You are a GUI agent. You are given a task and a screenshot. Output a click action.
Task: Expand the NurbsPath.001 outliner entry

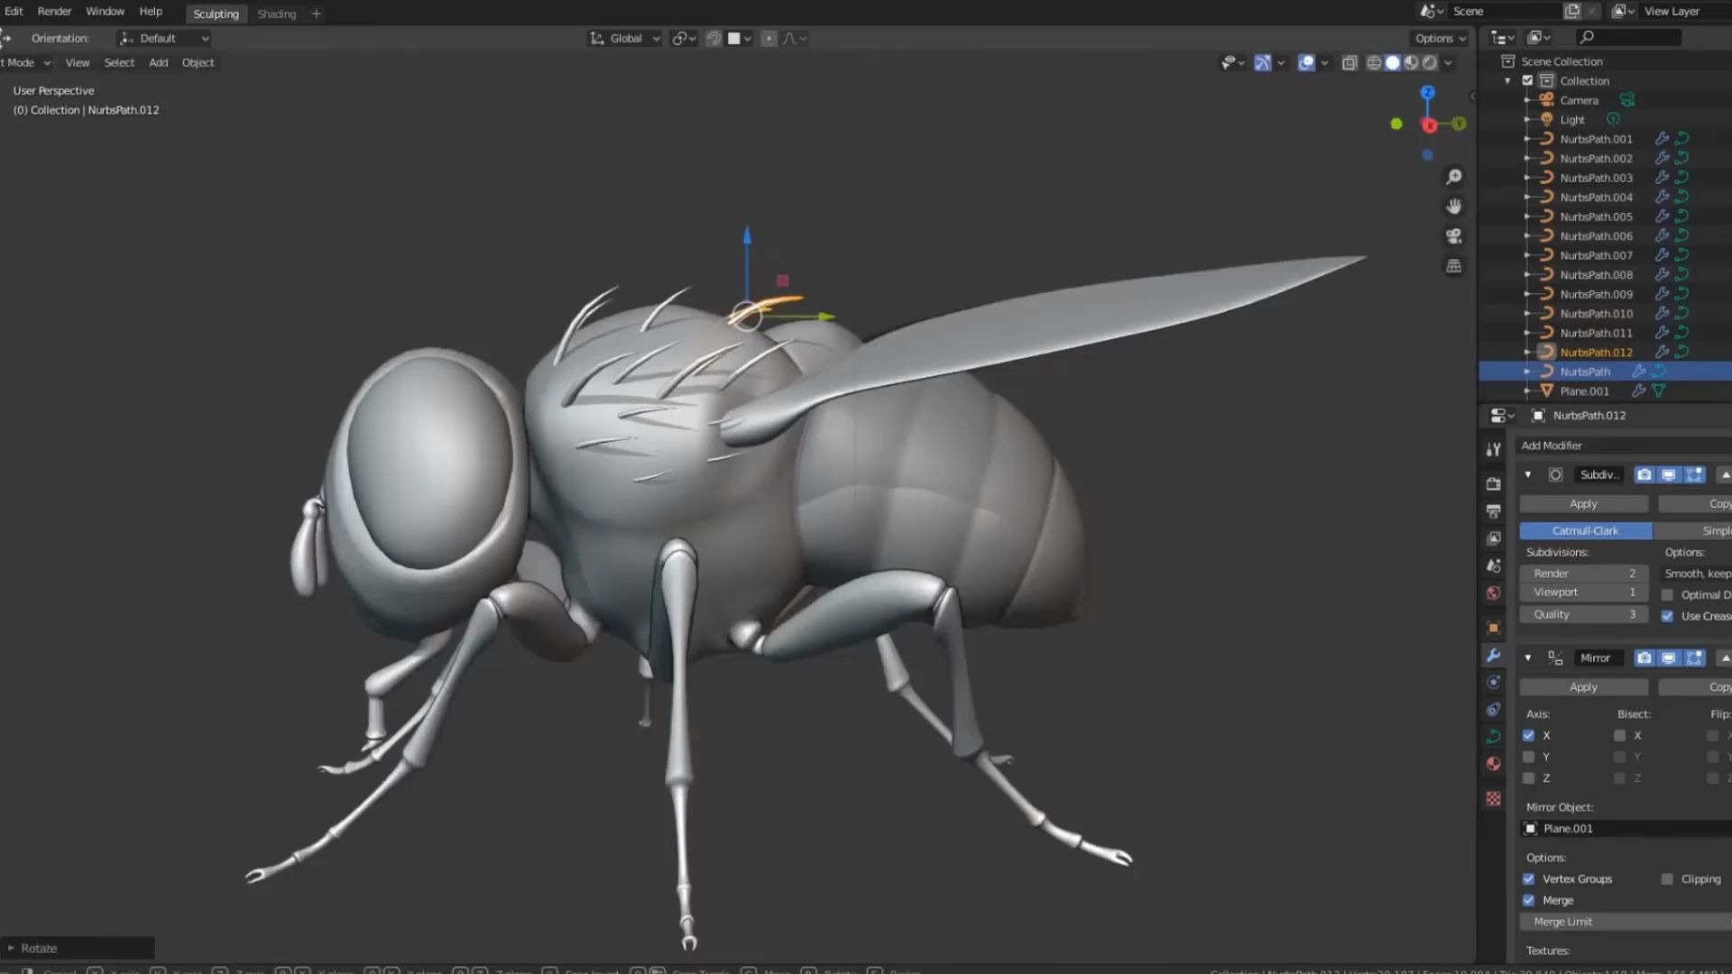point(1525,139)
